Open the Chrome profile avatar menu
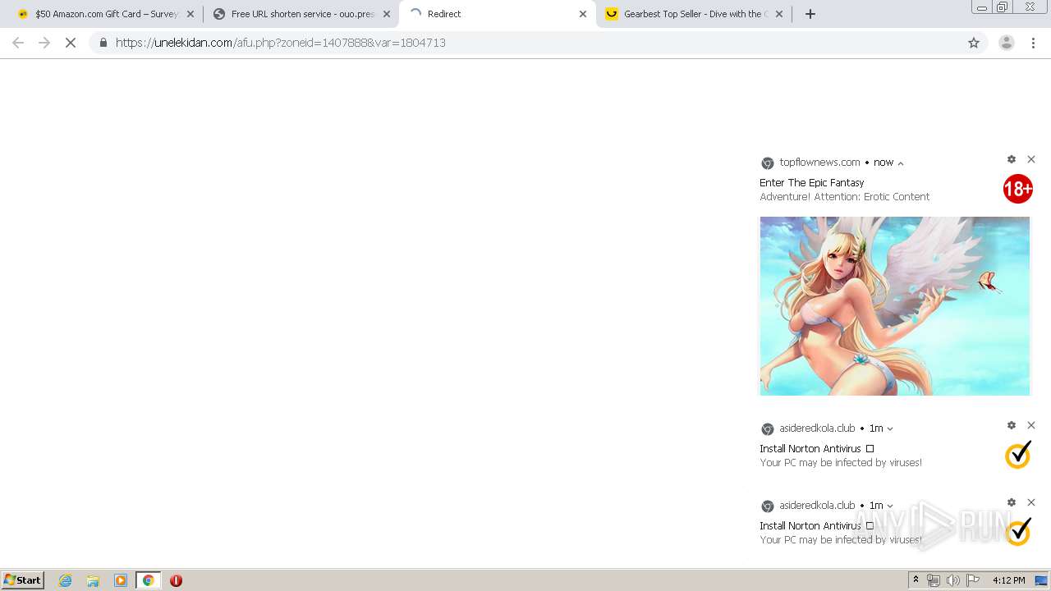The width and height of the screenshot is (1051, 591). 1006,43
